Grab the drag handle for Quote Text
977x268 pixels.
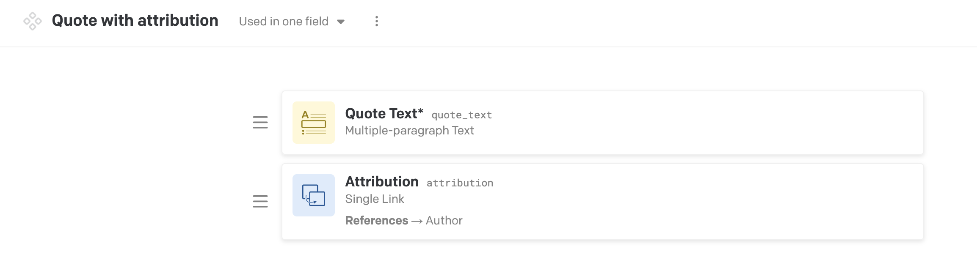coord(260,123)
